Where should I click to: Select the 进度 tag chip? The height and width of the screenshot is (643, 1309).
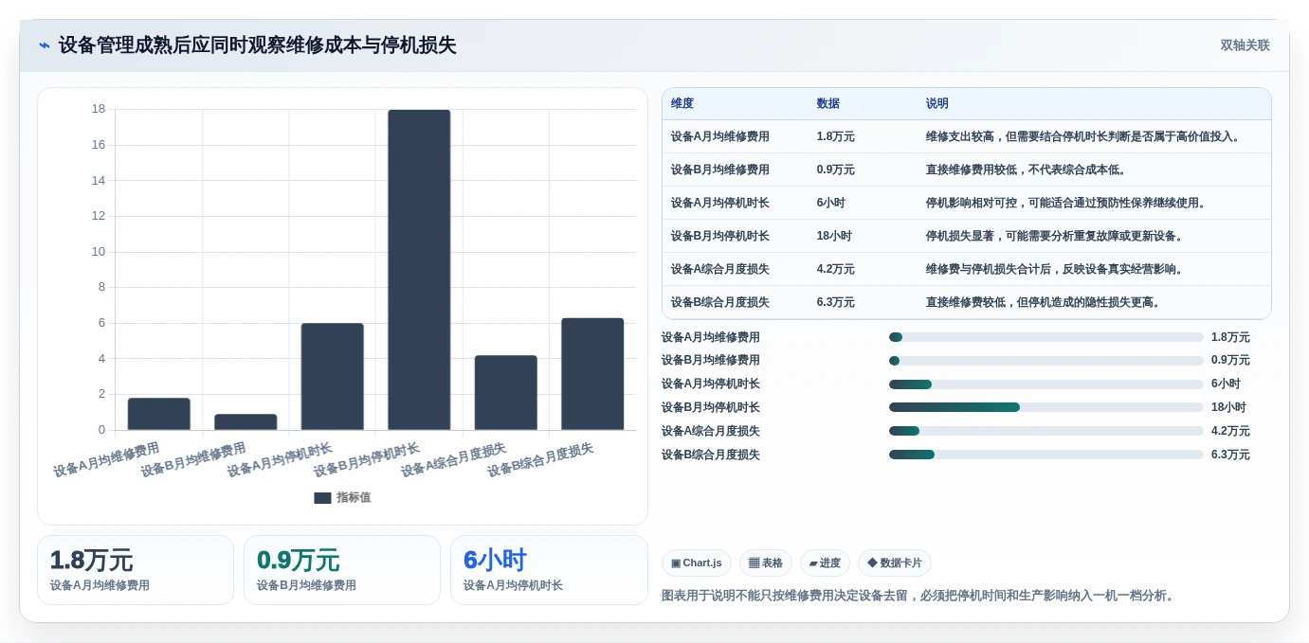pos(825,563)
